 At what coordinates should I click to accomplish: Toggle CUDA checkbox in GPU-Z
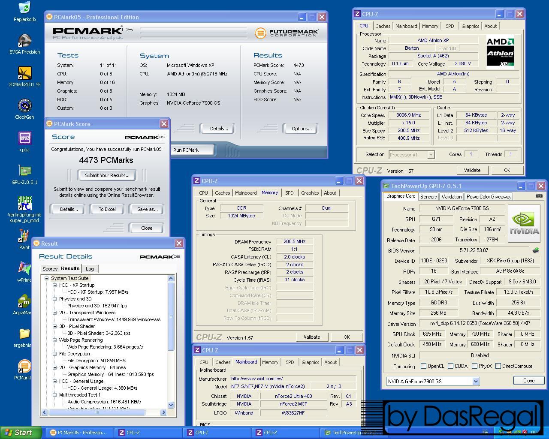pyautogui.click(x=450, y=366)
